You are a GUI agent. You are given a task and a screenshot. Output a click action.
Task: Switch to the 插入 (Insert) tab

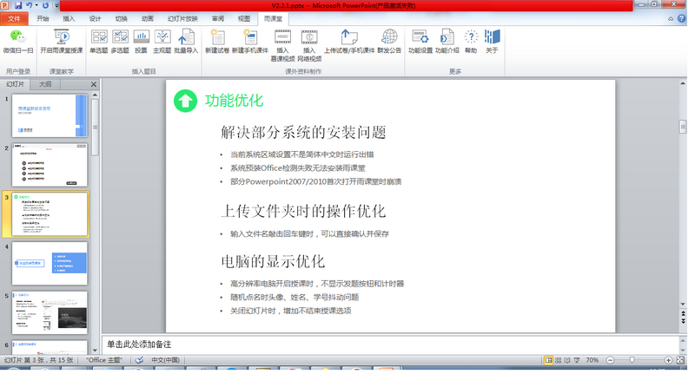[x=69, y=18]
